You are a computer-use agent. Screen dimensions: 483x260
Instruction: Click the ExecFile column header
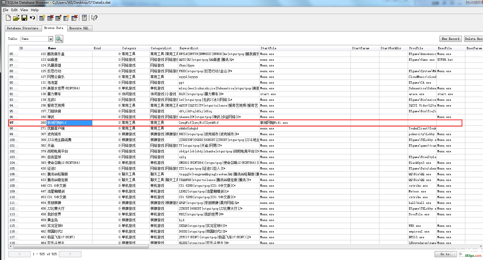coord(451,48)
